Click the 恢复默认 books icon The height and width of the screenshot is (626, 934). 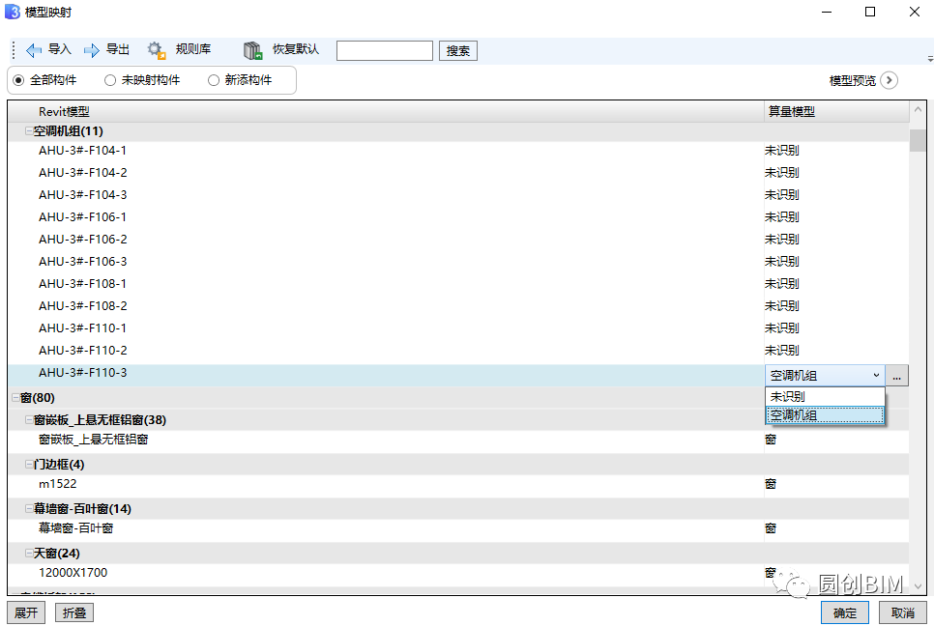(x=252, y=50)
